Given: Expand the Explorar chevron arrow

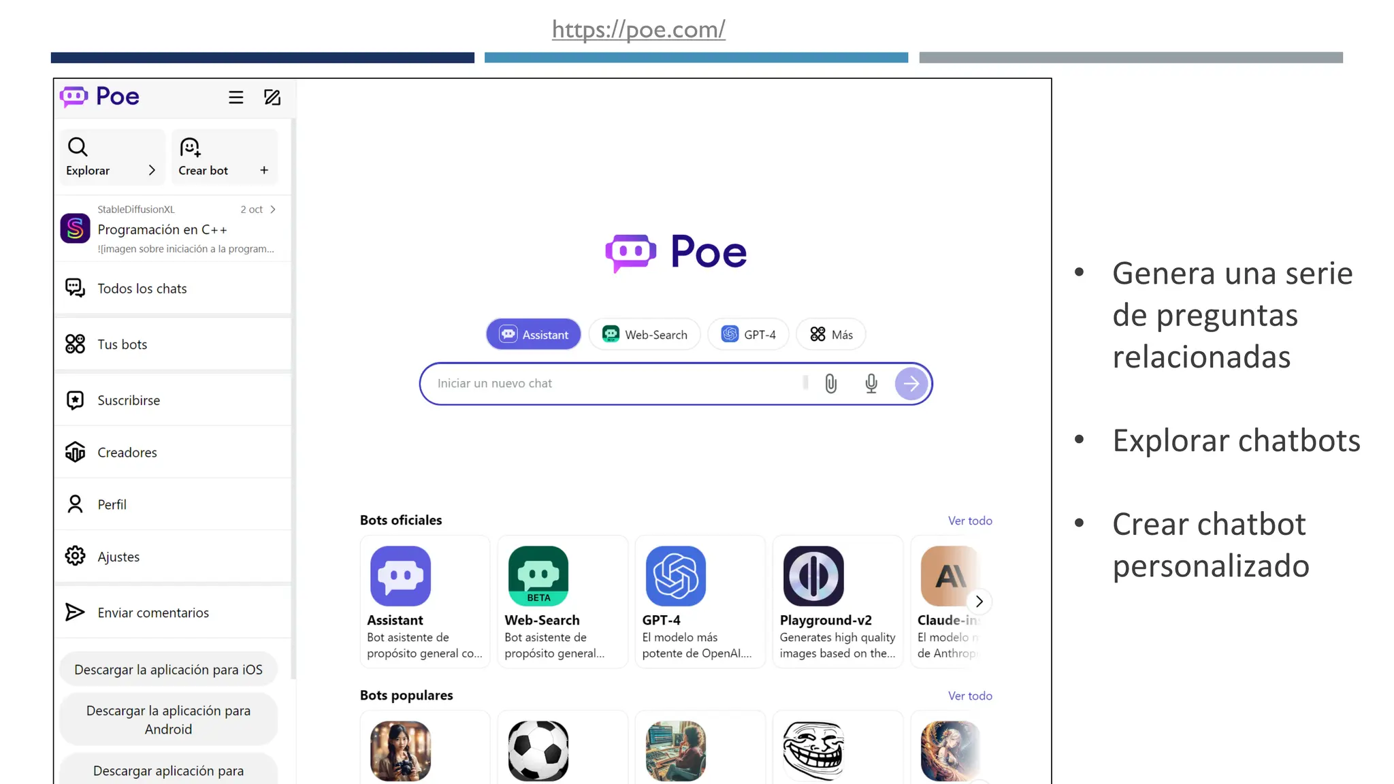Looking at the screenshot, I should pos(152,170).
